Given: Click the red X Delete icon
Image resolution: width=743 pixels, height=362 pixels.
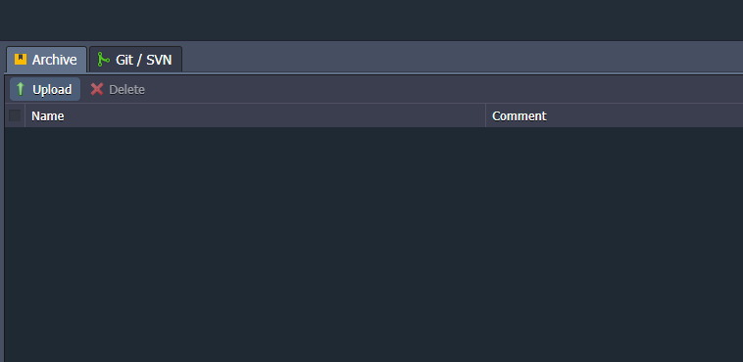Looking at the screenshot, I should pyautogui.click(x=97, y=89).
